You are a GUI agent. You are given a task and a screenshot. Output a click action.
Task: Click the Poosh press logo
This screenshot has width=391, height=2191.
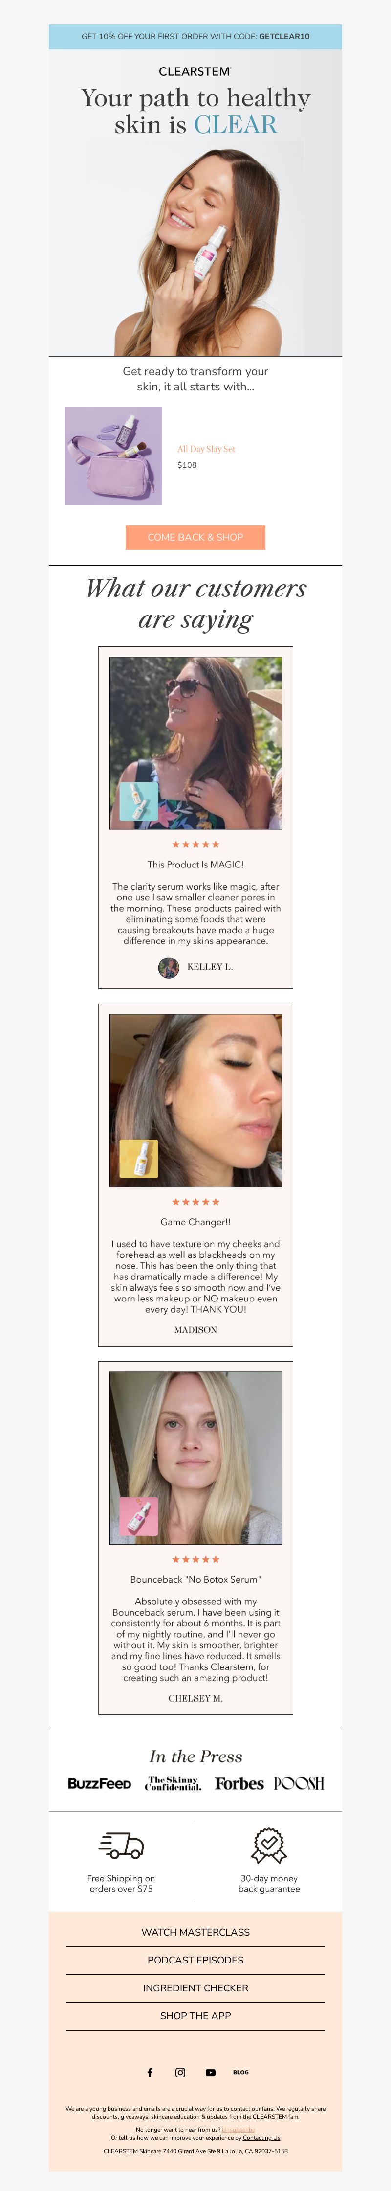pyautogui.click(x=298, y=1783)
